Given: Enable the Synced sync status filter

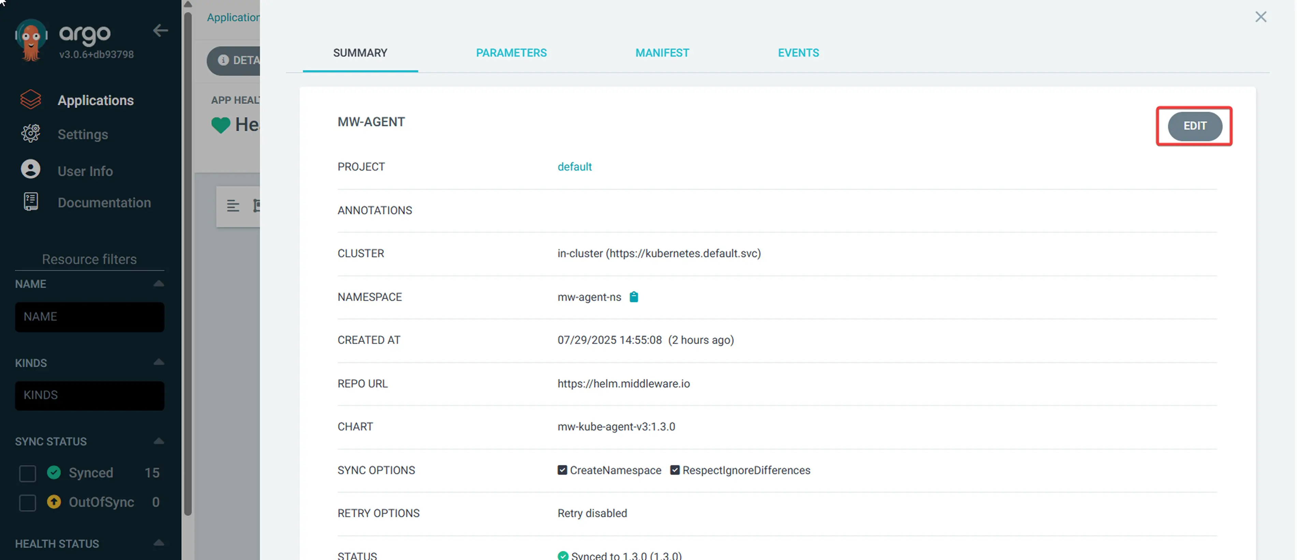Looking at the screenshot, I should [x=28, y=473].
